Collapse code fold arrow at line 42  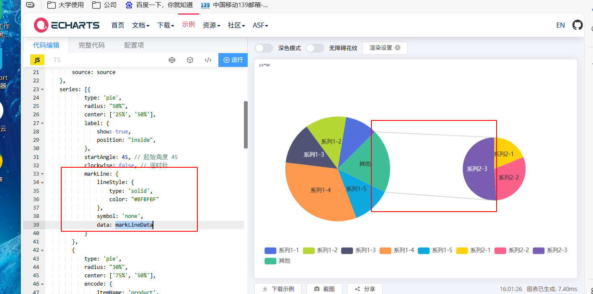pyautogui.click(x=42, y=250)
